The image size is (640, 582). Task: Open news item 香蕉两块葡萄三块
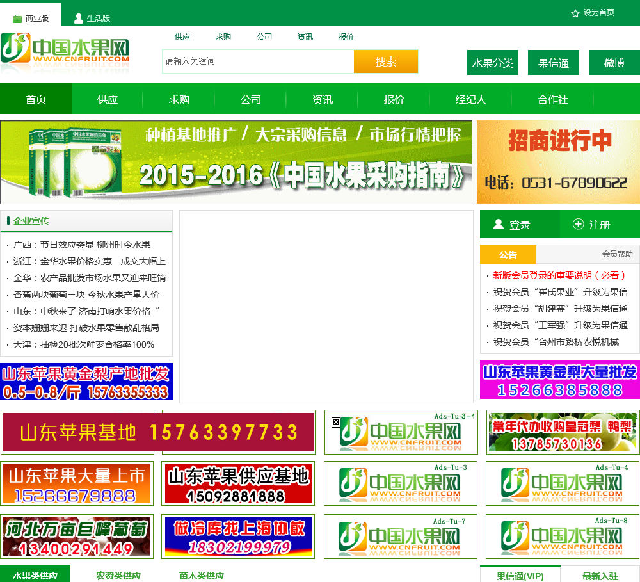[x=86, y=295]
